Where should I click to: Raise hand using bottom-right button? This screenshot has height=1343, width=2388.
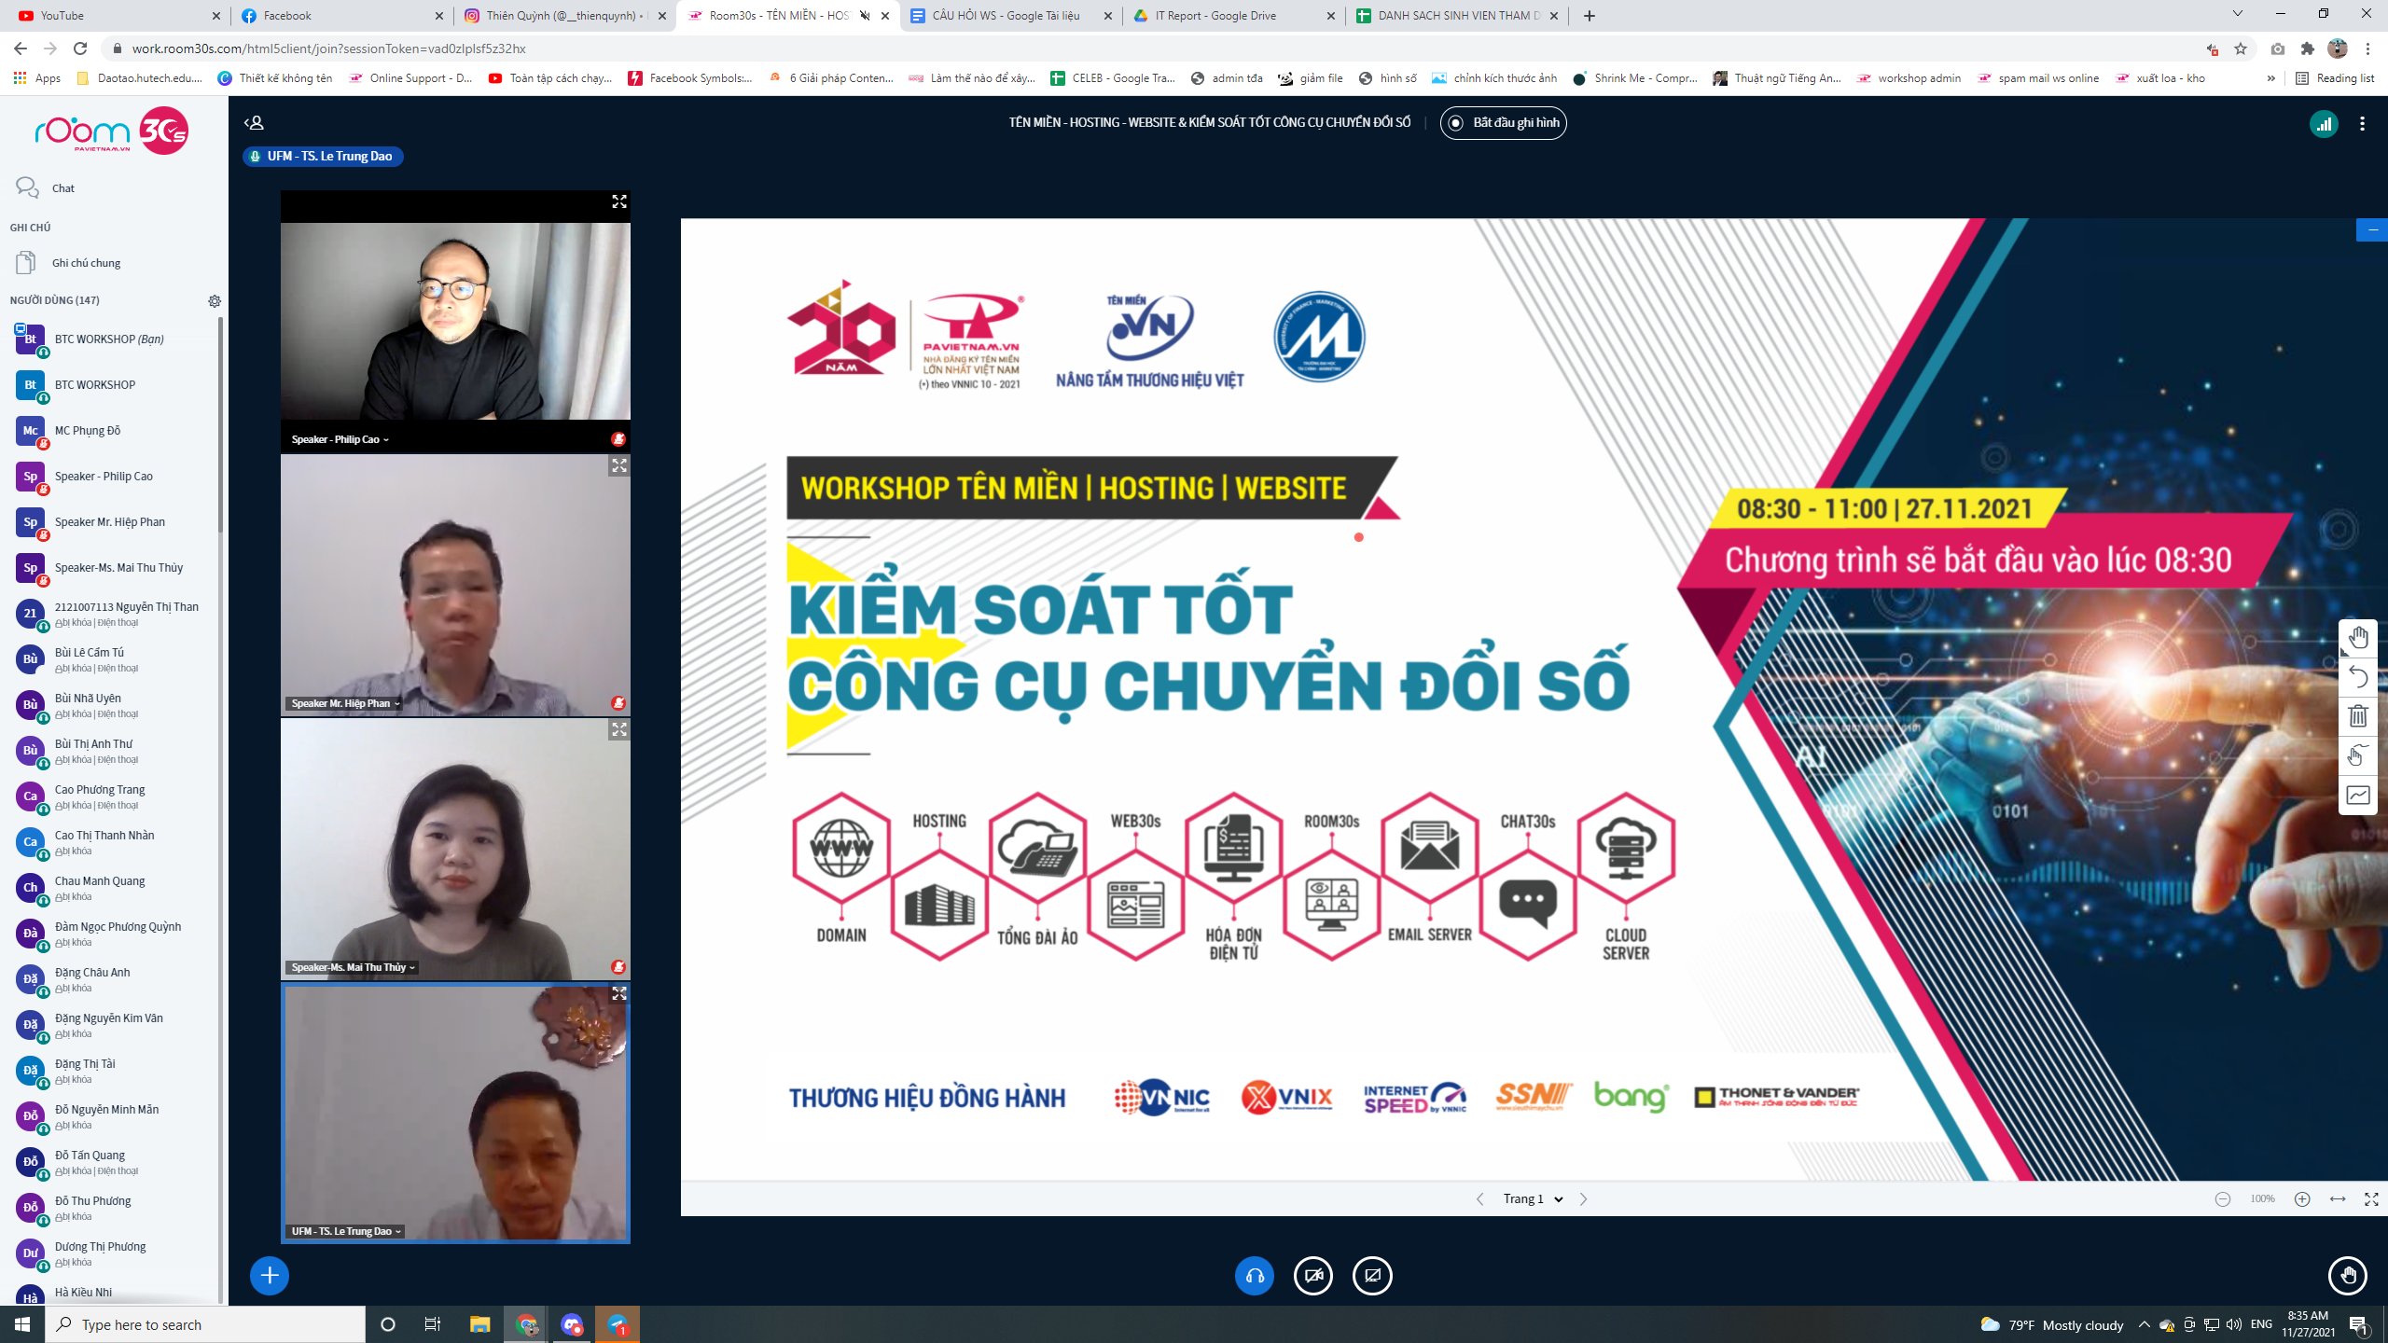click(2348, 1275)
